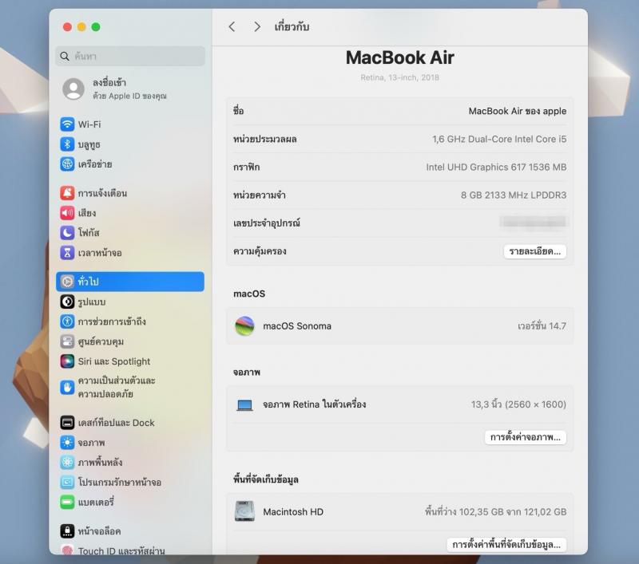639x564 pixels.
Task: Open the Displays (จอภาพ) sun icon in sidebar
Action: click(67, 442)
